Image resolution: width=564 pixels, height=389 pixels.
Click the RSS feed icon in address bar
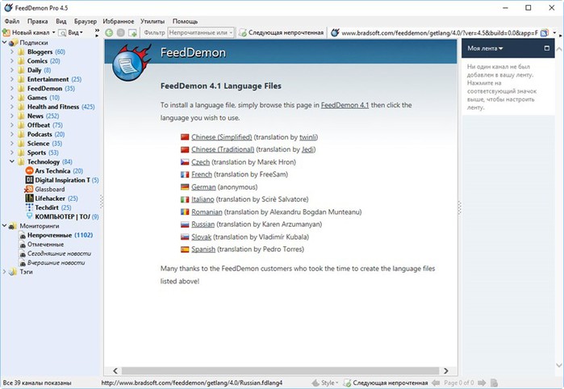tap(545, 33)
